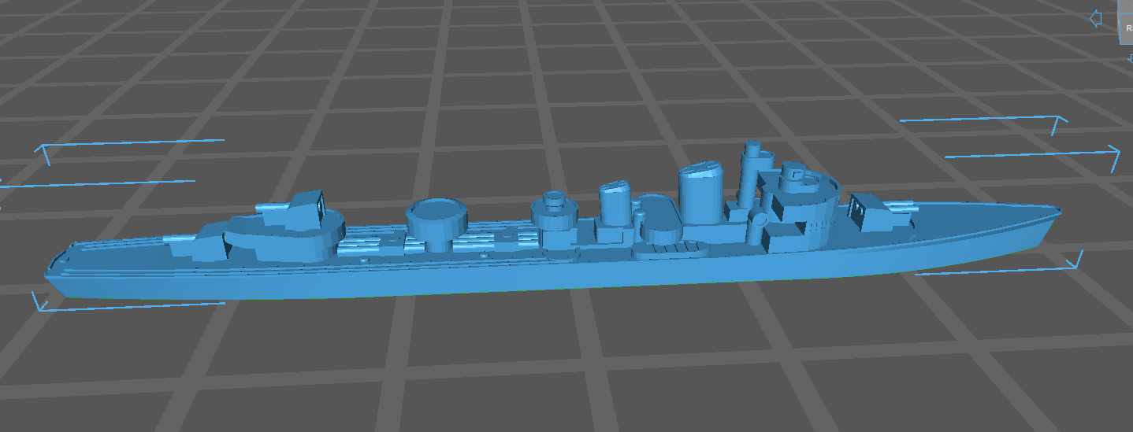This screenshot has height=432, width=1133.
Task: Click the lower-left bounding box corner bracket
Action: coord(37,302)
